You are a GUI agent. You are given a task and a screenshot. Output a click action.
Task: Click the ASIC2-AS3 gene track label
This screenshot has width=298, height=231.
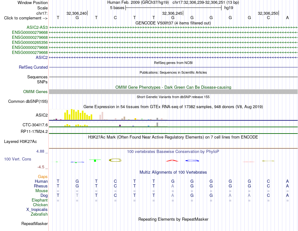click(x=37, y=27)
